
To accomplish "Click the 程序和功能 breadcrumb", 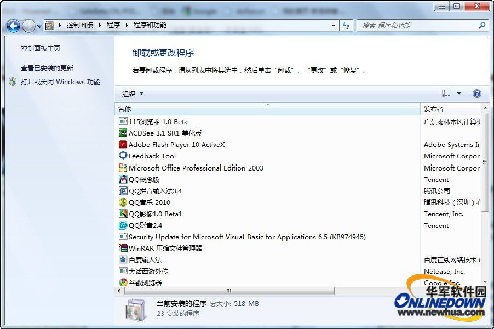I will click(x=150, y=25).
